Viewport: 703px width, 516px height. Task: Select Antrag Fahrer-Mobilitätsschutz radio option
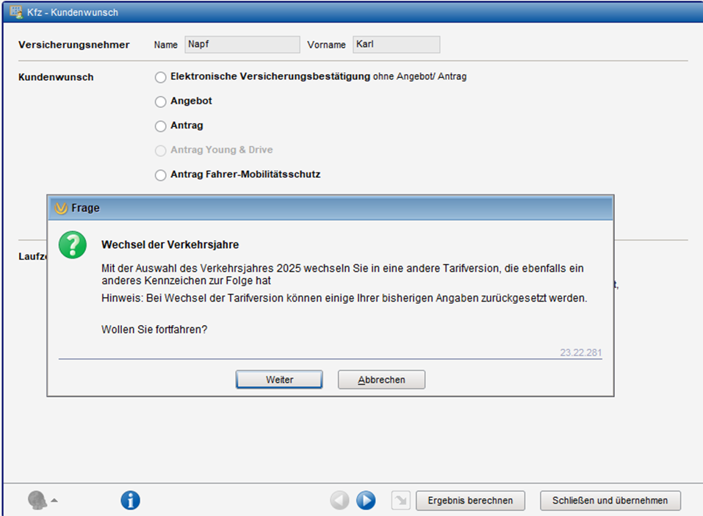click(161, 175)
